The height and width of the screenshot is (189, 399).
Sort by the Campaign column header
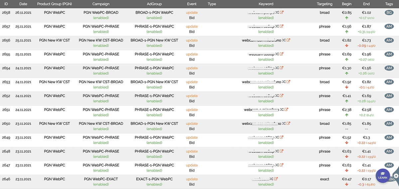[101, 4]
